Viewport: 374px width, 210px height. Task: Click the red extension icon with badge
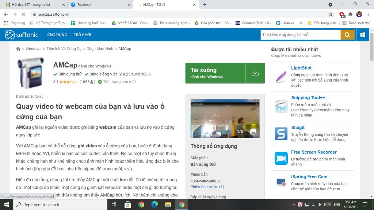342,15
